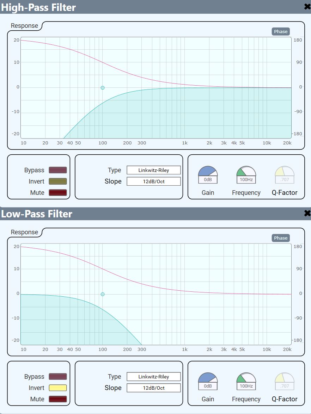The height and width of the screenshot is (414, 311).
Task: Select the High-Pass 100Hz frequency value field
Action: pos(246,180)
